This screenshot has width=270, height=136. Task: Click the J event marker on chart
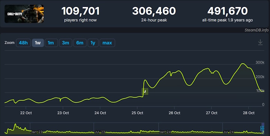click(145, 92)
